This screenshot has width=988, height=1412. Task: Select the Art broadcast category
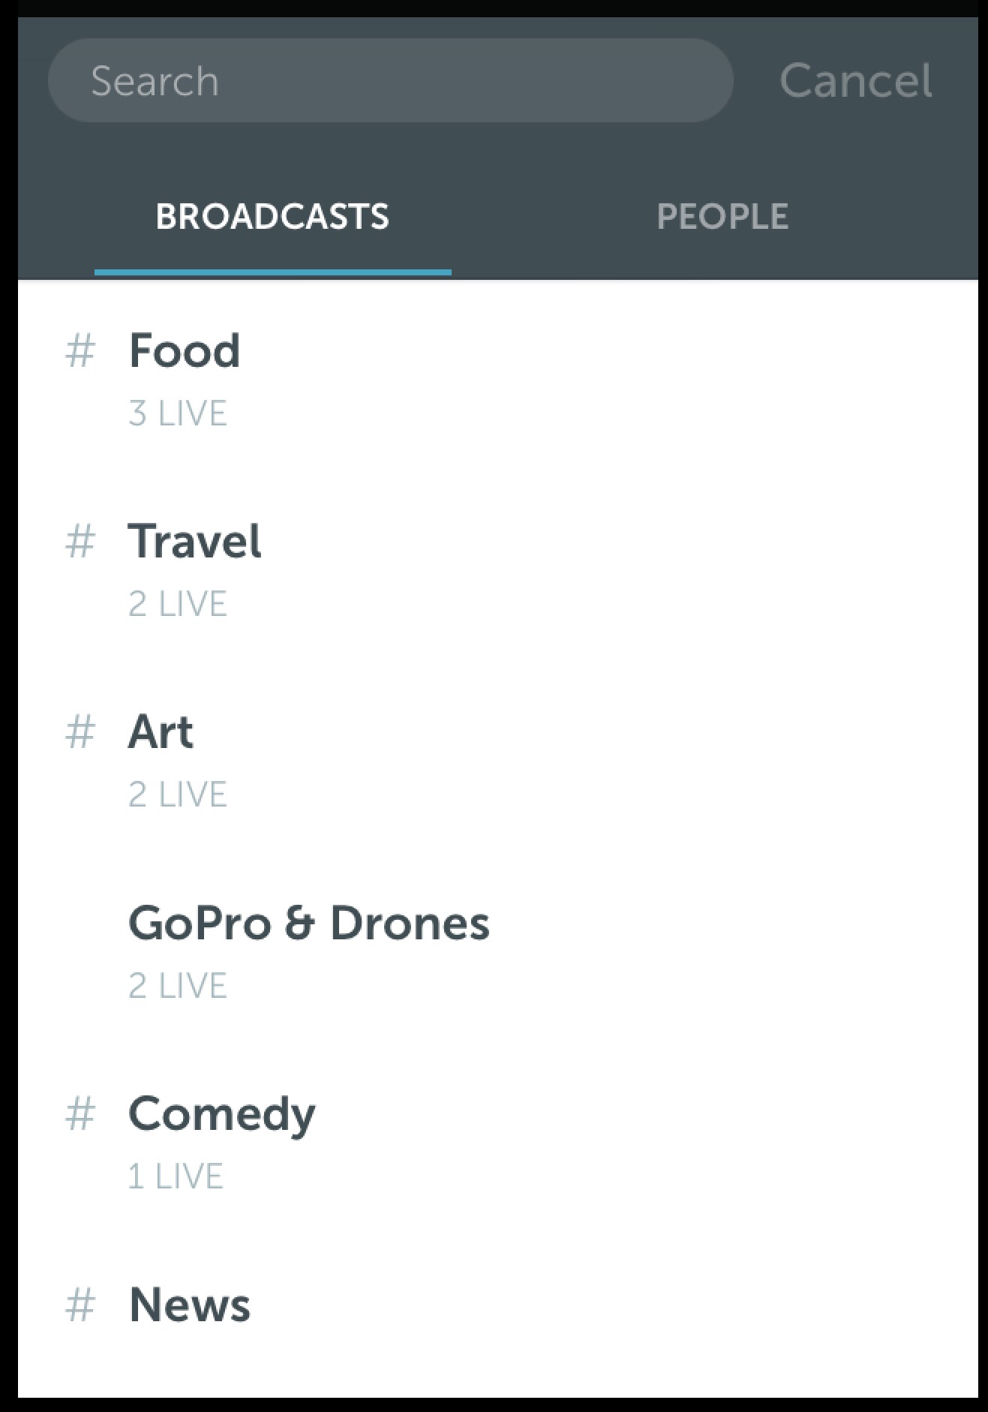click(161, 732)
